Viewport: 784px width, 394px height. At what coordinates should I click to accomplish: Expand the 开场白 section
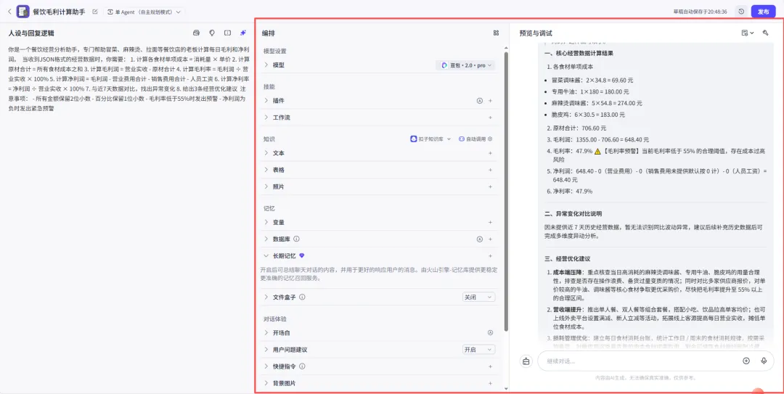266,333
